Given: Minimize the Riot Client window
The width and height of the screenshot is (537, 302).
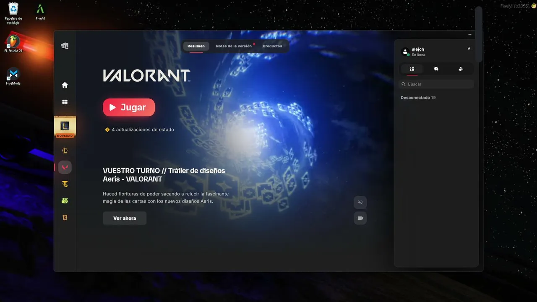Looking at the screenshot, I should click(x=470, y=35).
